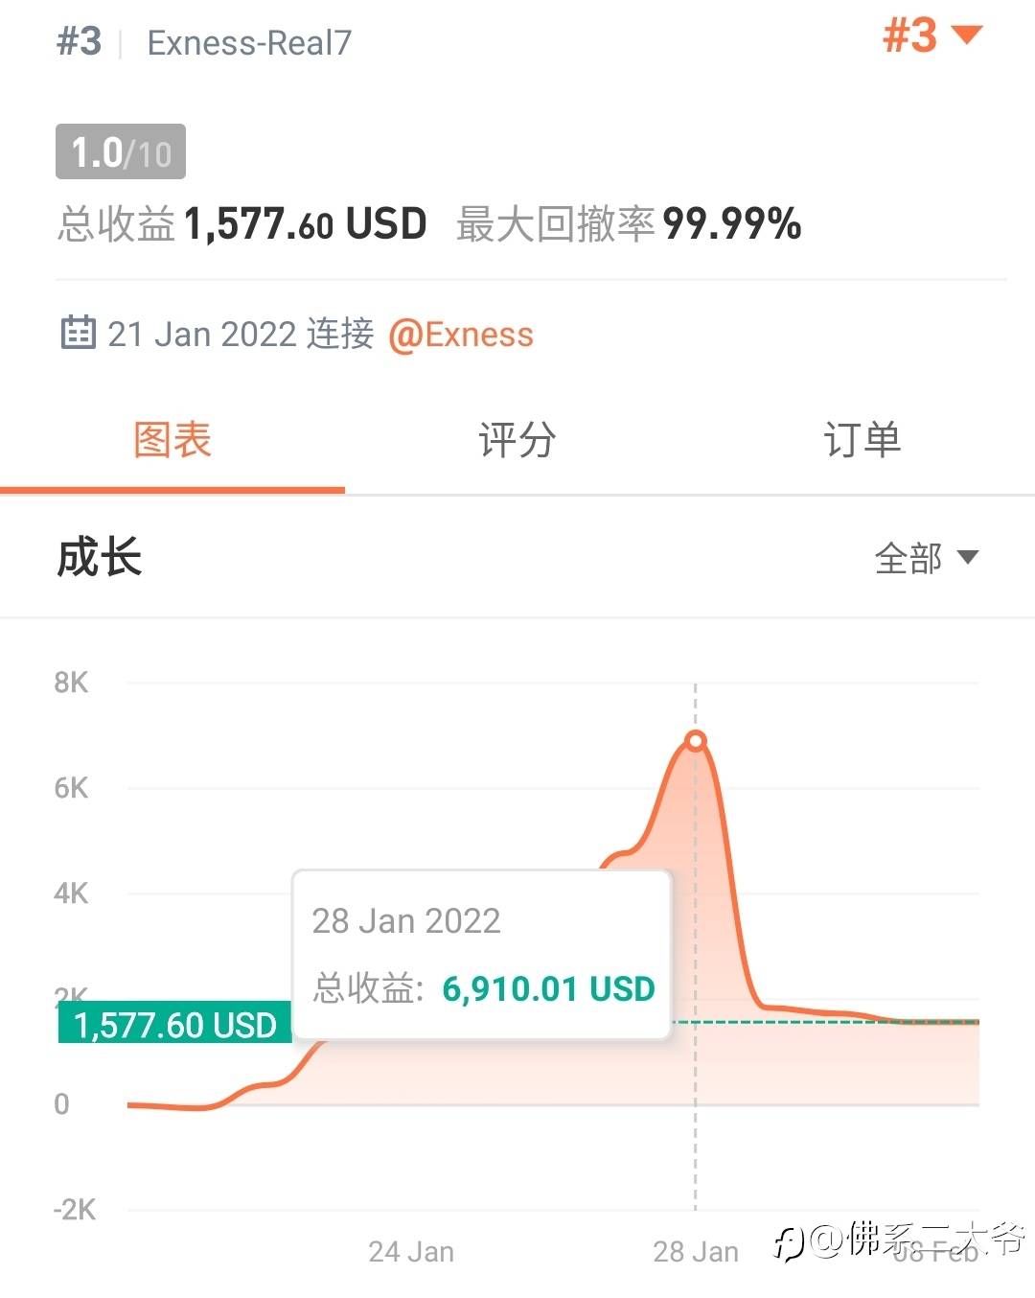Viewport: 1035px width, 1298px height.
Task: Click the peak data point on growth chart
Action: coord(696,740)
